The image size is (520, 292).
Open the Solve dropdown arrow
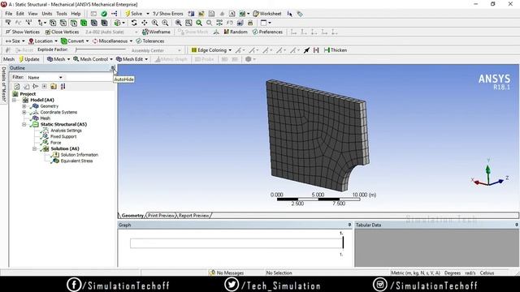148,14
